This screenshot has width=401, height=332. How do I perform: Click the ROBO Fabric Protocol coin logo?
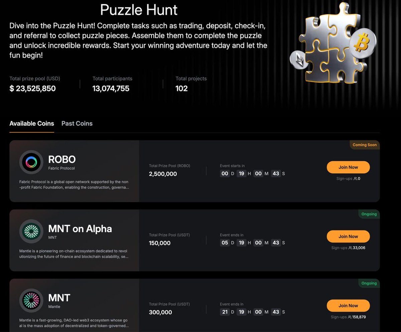pos(31,162)
